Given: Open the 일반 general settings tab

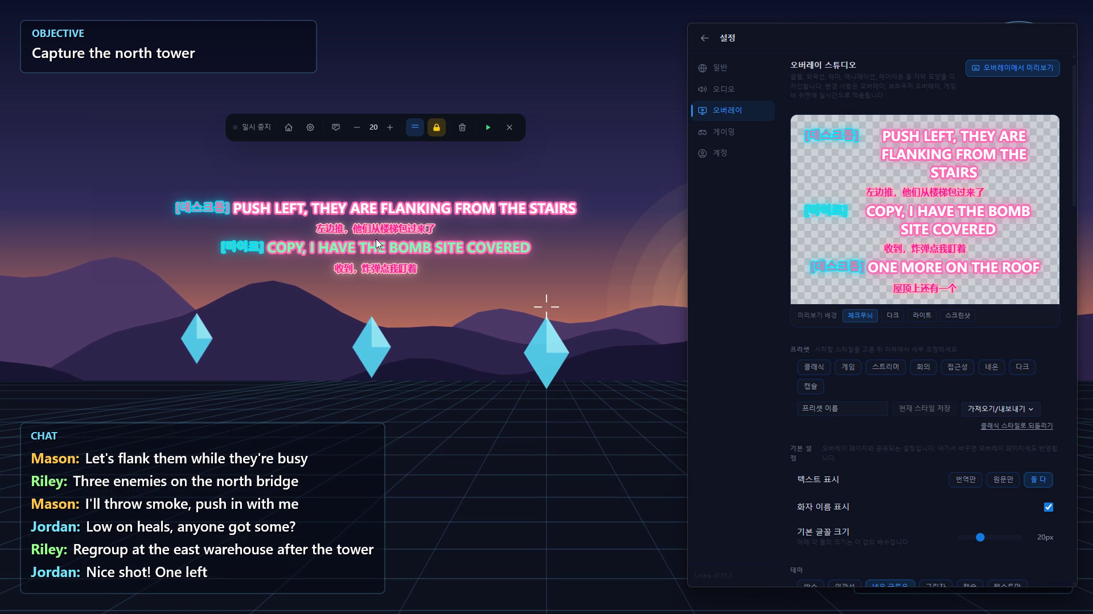Looking at the screenshot, I should point(733,68).
